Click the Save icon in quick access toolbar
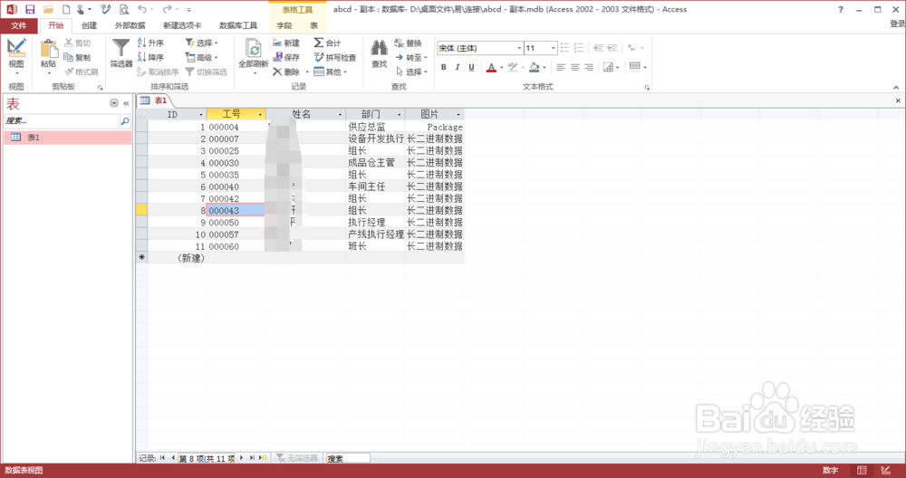This screenshot has height=478, width=906. (30, 9)
